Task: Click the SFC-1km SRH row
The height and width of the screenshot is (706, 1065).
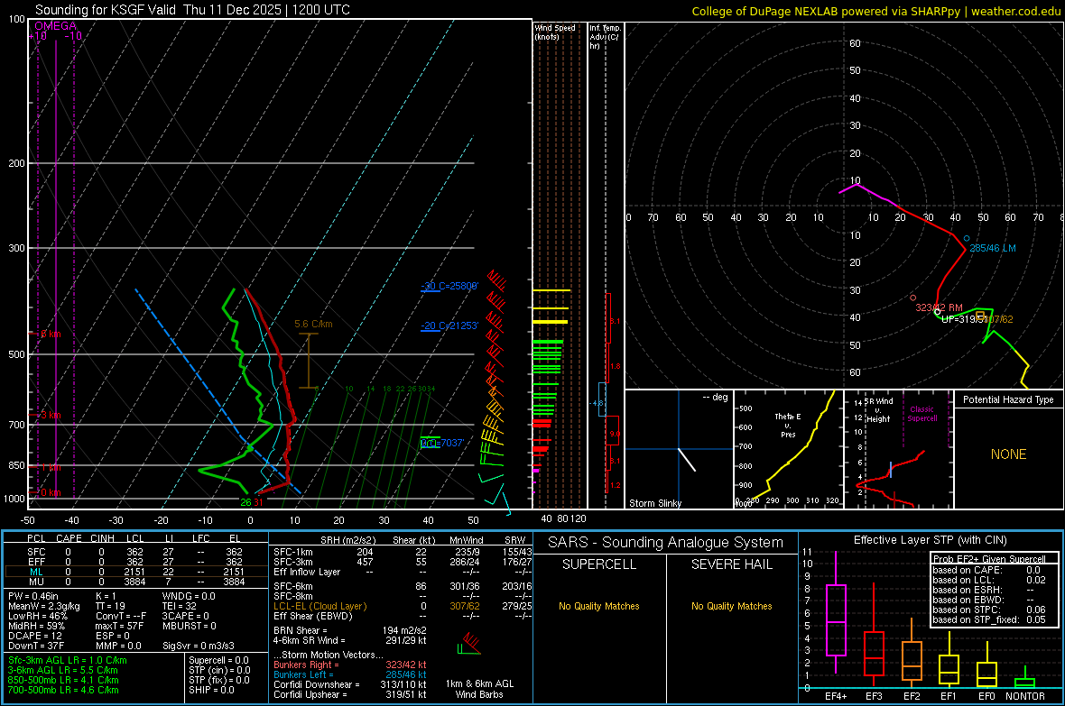Action: [x=402, y=552]
